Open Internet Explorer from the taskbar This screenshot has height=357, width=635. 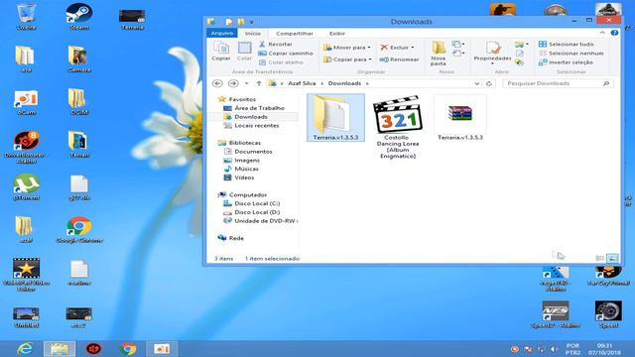(x=25, y=348)
